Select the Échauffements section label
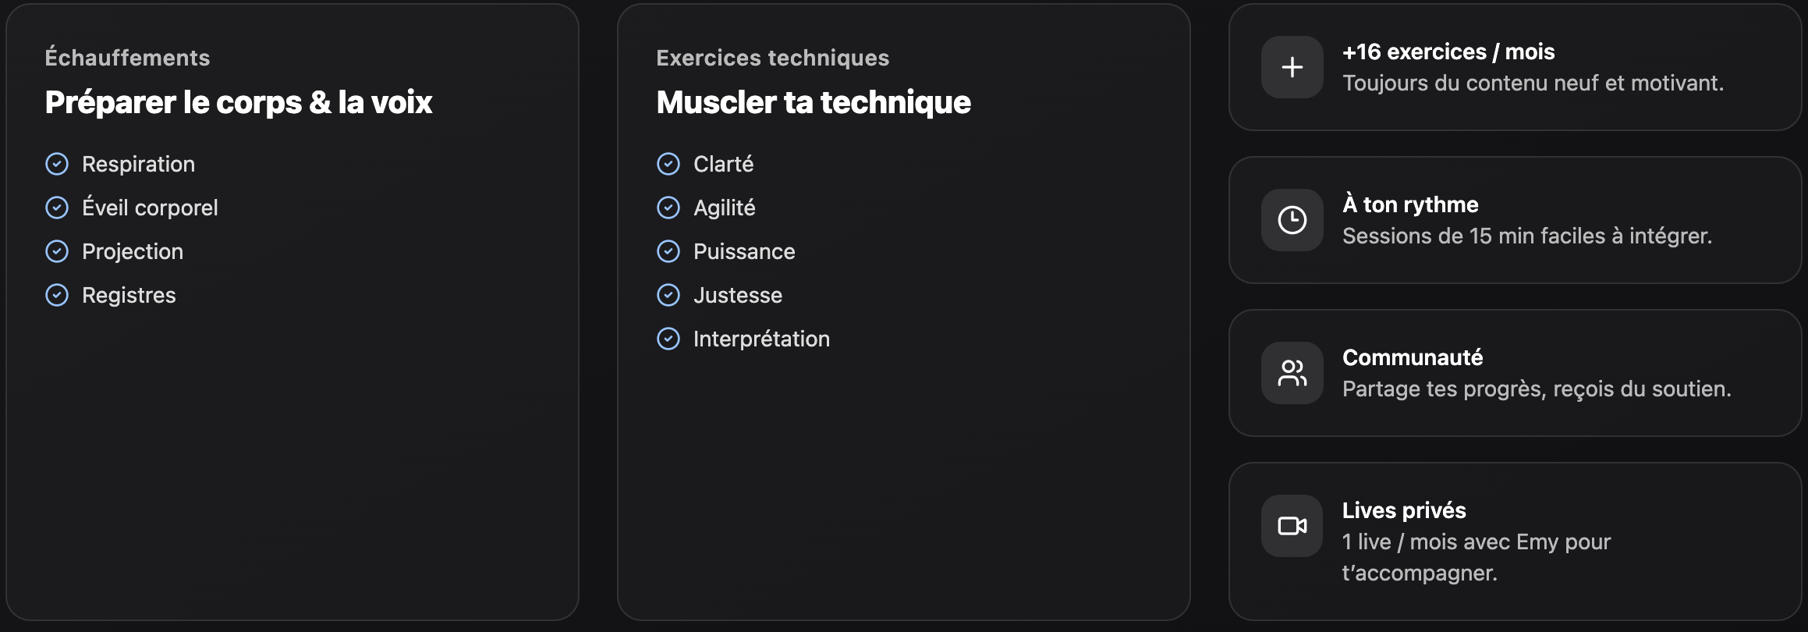Image resolution: width=1808 pixels, height=632 pixels. click(127, 58)
